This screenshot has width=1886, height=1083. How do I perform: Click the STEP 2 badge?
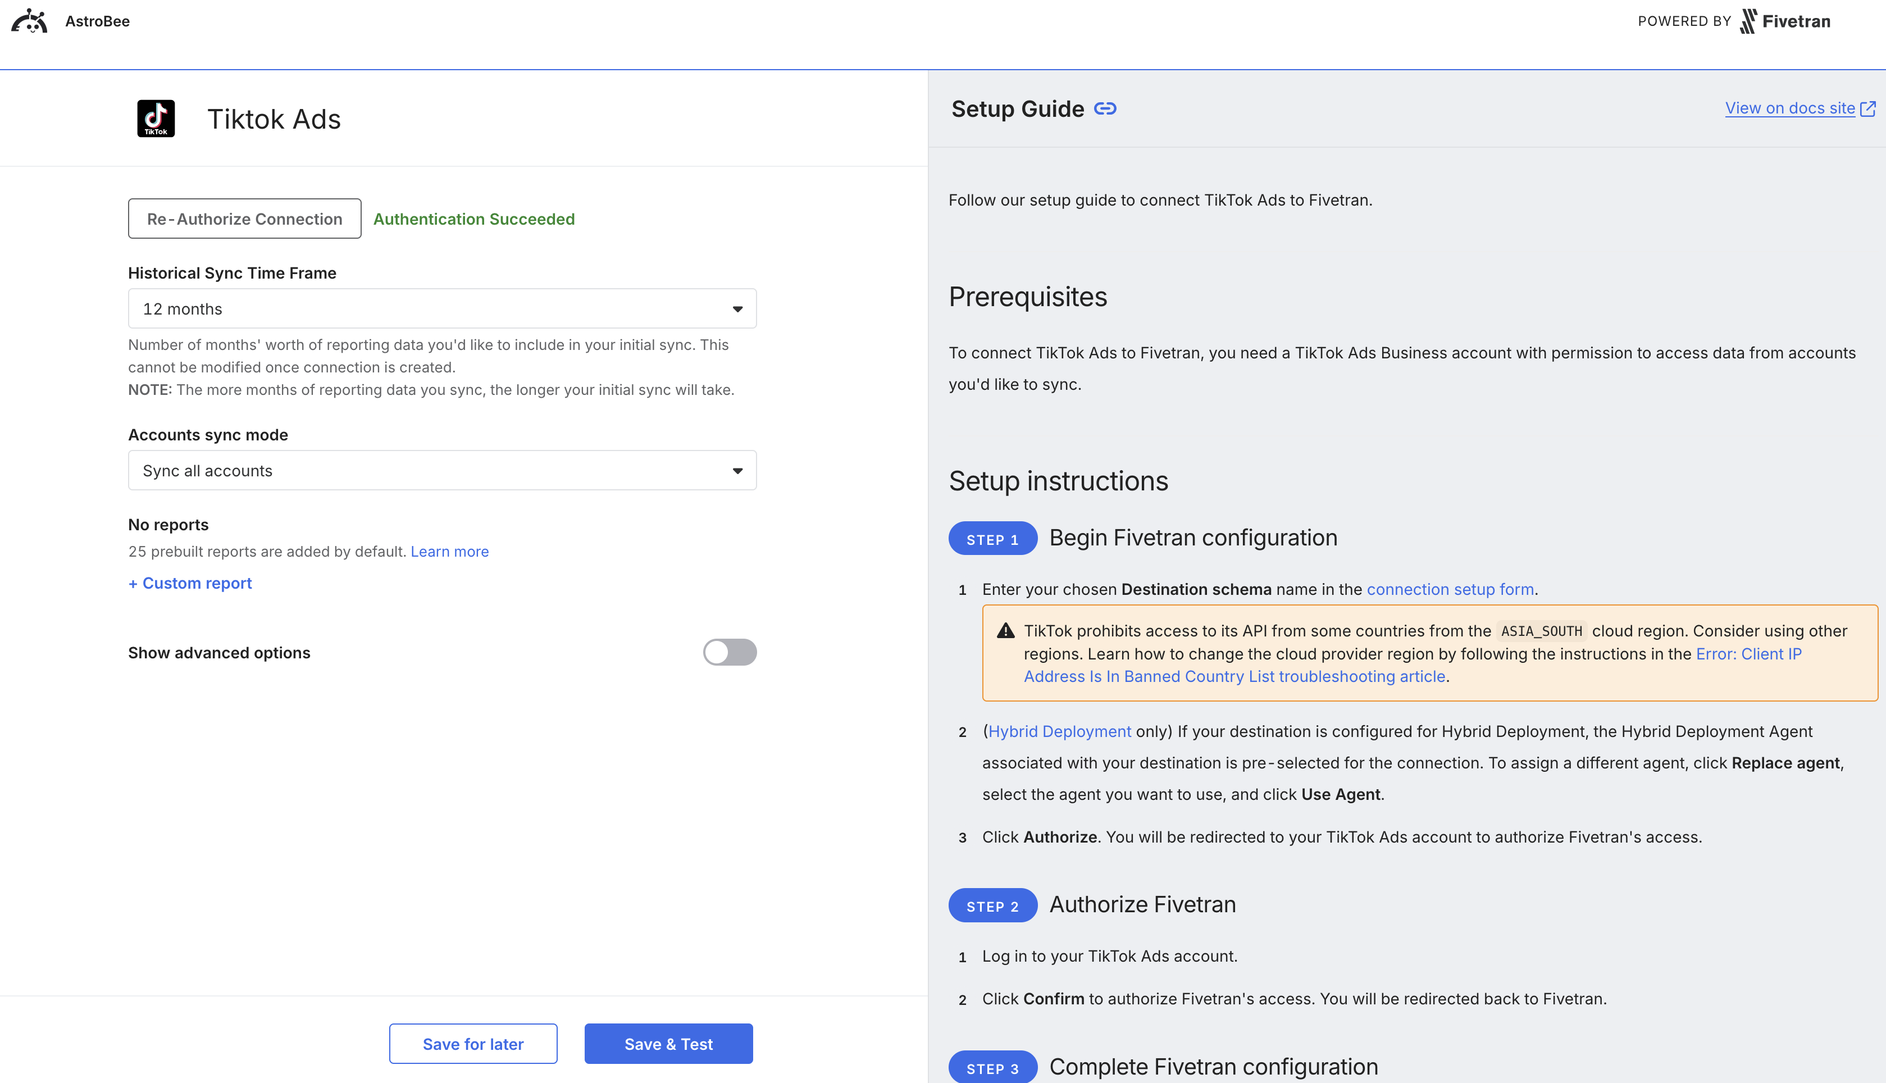coord(992,905)
